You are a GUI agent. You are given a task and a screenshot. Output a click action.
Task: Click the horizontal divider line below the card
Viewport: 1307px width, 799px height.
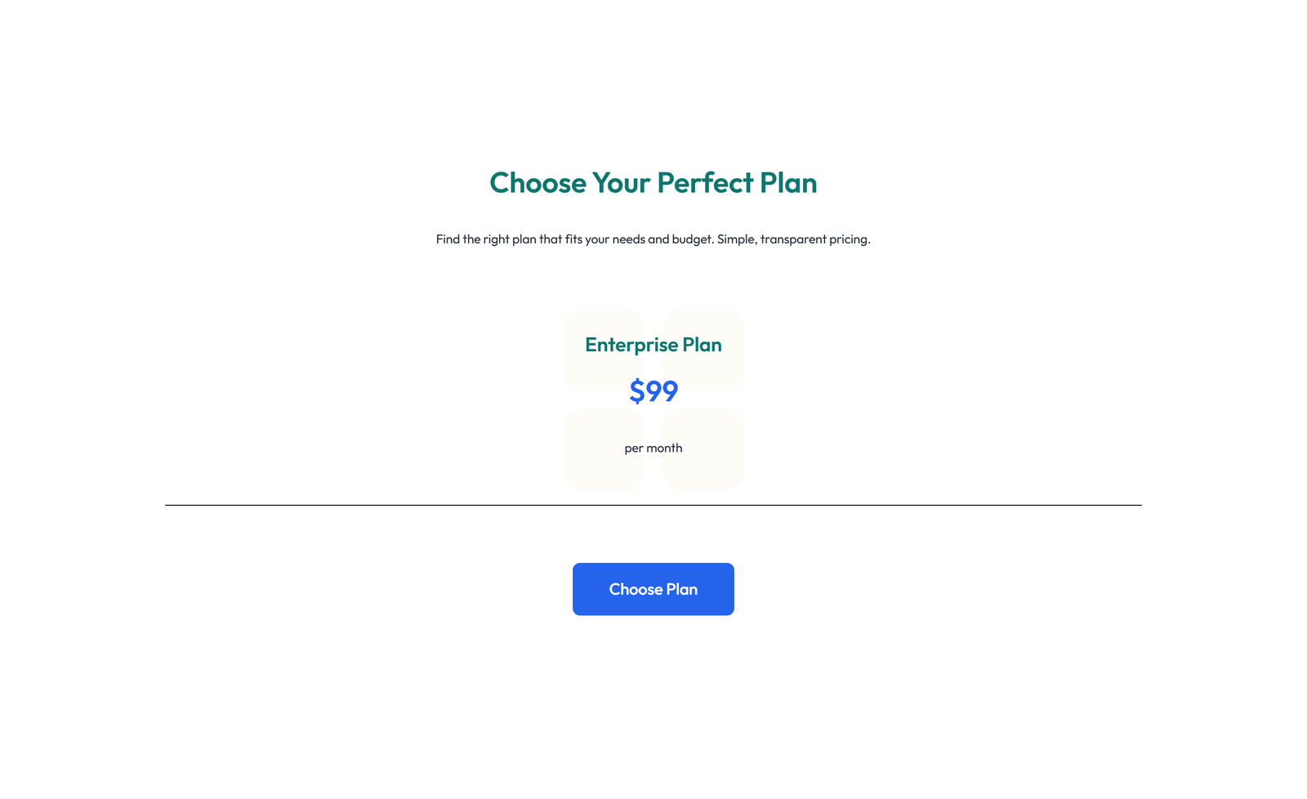(653, 505)
